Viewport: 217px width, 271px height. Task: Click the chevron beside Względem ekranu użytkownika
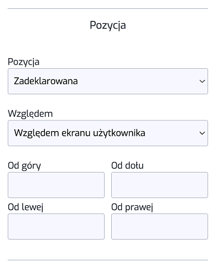click(x=202, y=133)
